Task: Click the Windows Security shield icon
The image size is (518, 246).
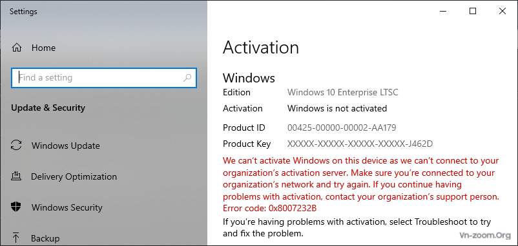Action: pyautogui.click(x=16, y=207)
